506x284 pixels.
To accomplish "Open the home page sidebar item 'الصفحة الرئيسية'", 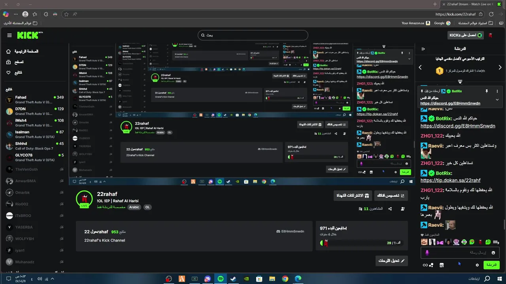I will tap(23, 51).
